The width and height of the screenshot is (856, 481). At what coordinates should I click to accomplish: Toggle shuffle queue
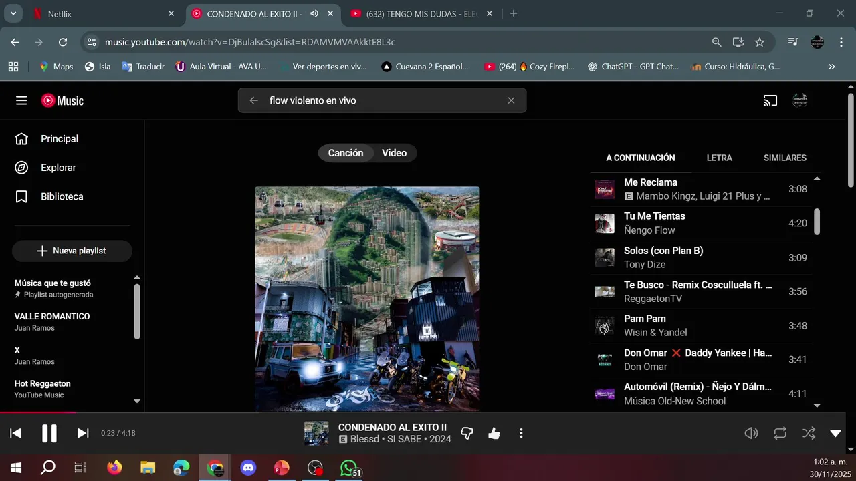809,433
